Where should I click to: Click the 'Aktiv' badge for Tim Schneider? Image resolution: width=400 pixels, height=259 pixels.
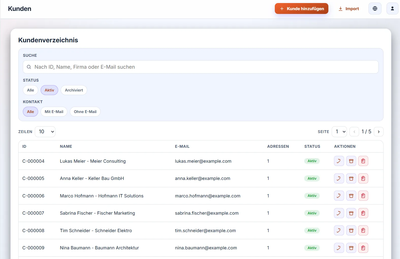[312, 230]
